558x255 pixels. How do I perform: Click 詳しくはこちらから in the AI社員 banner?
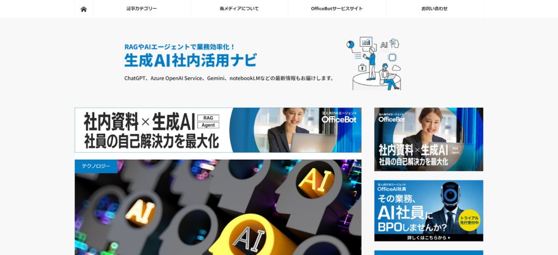[428, 238]
